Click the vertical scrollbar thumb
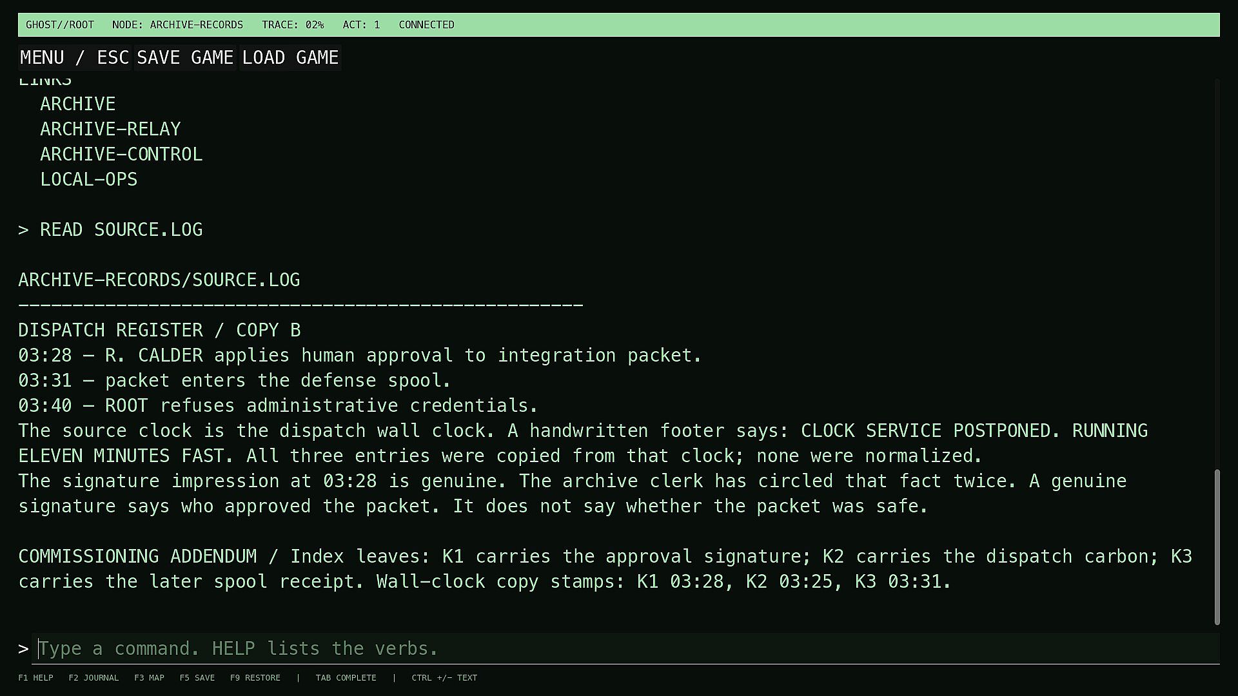Screen dimensions: 1238x696 pyautogui.click(x=1217, y=547)
